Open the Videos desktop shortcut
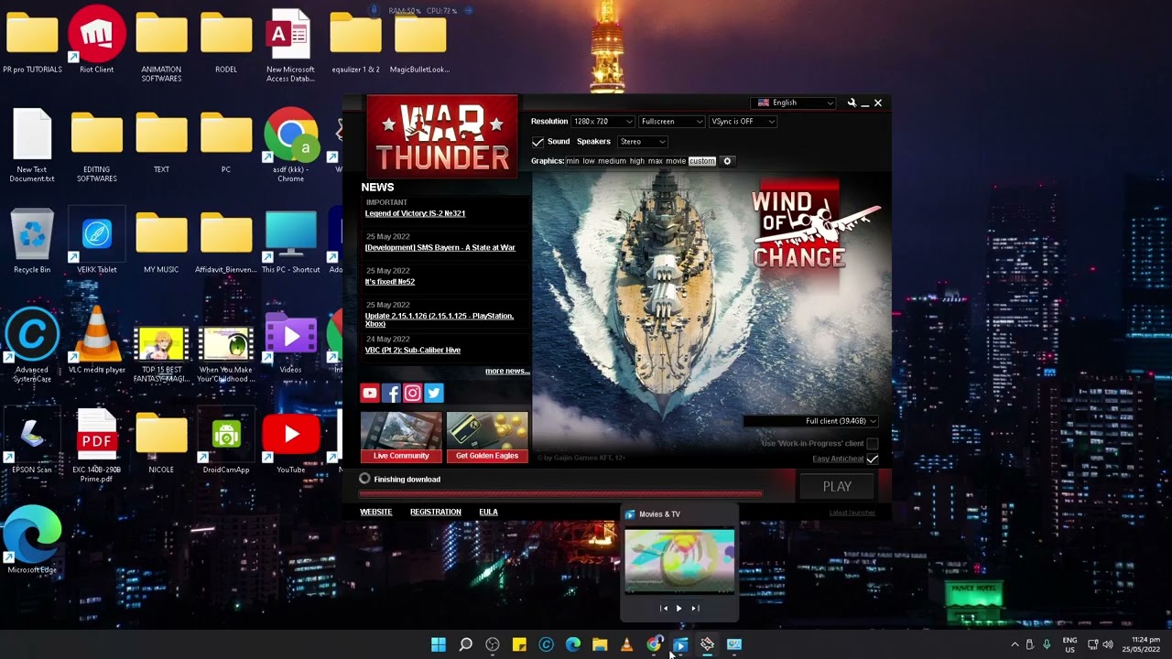The width and height of the screenshot is (1172, 659). coord(290,340)
